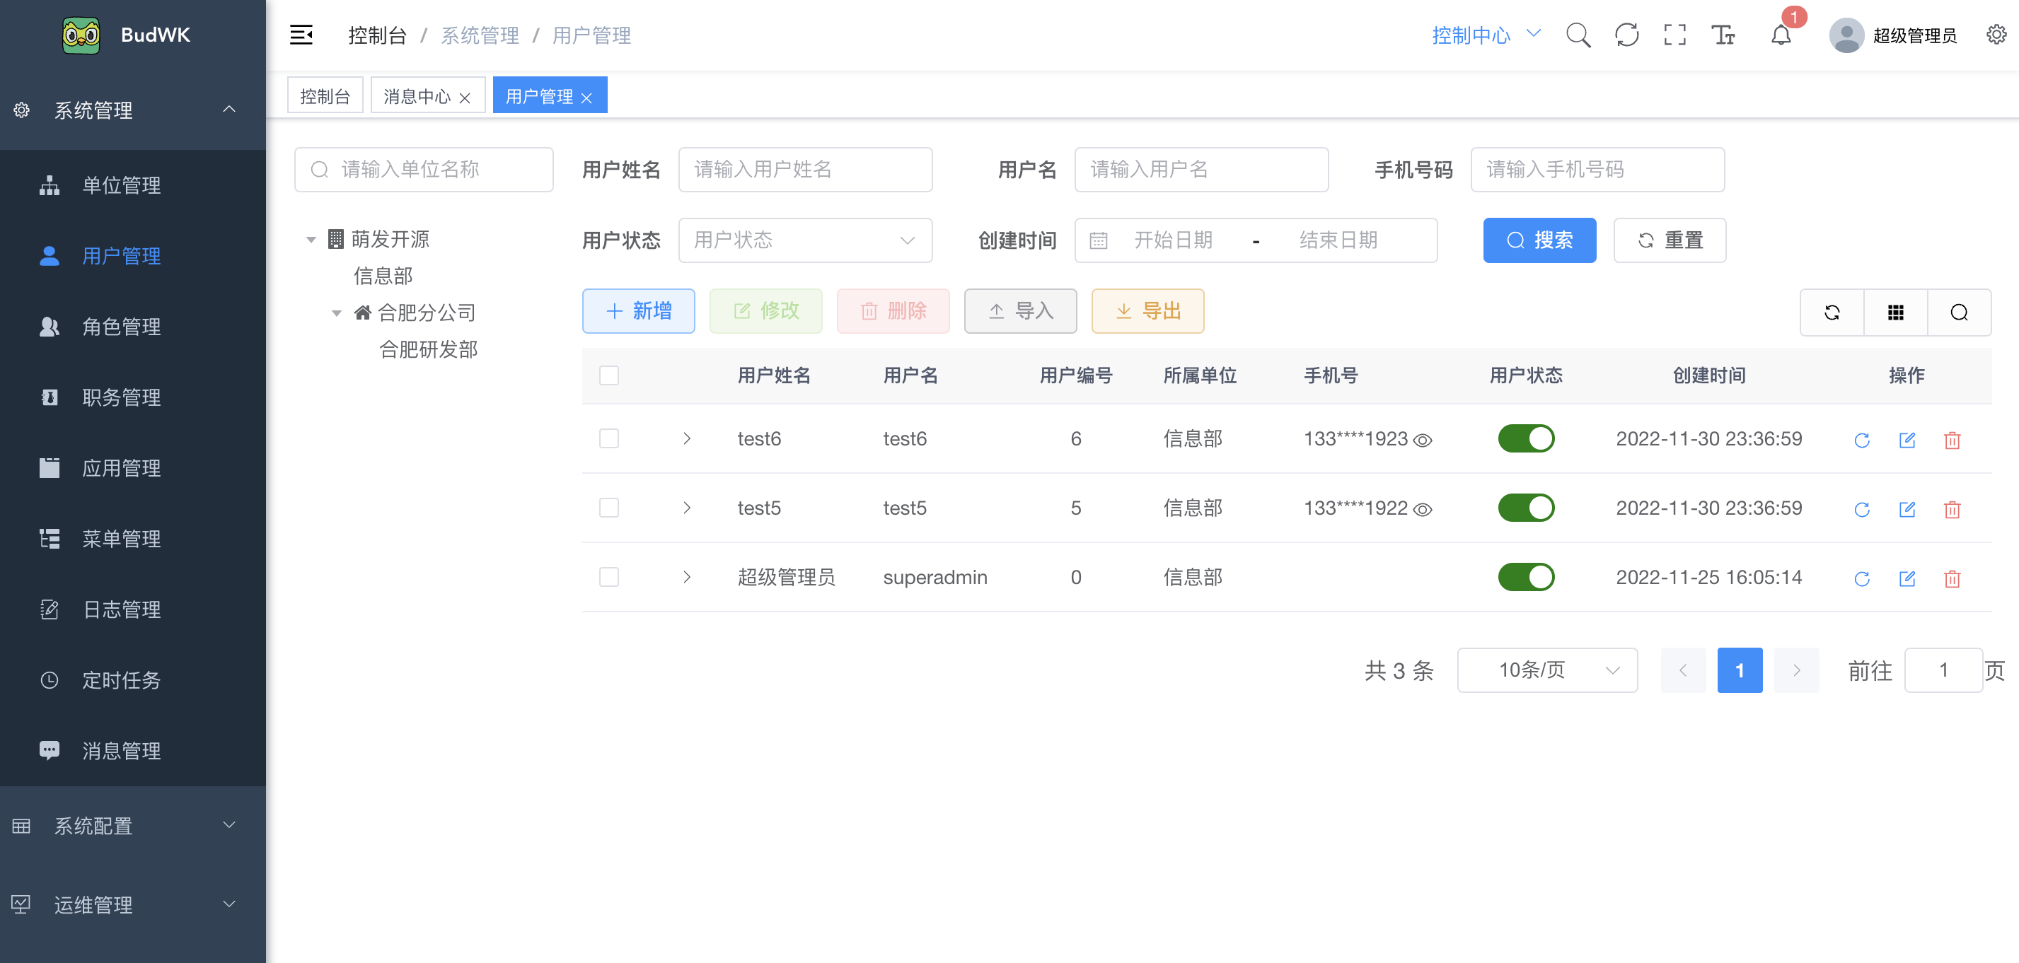This screenshot has height=963, width=2019.
Task: Click the 导入 button
Action: tap(1019, 311)
